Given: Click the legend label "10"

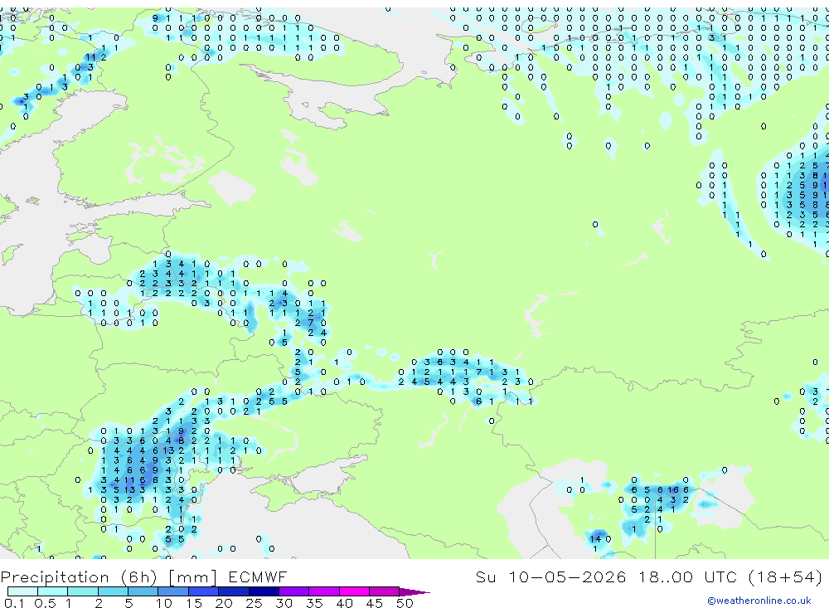Looking at the screenshot, I should 164,603.
